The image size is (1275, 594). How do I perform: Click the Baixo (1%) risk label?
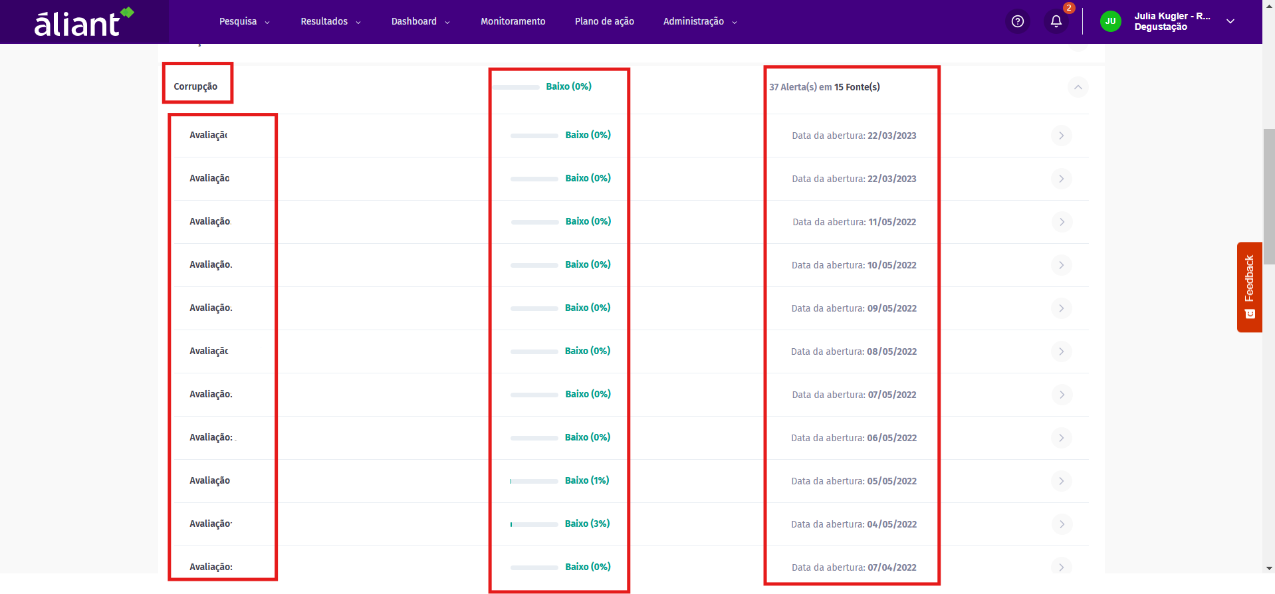[x=587, y=480]
